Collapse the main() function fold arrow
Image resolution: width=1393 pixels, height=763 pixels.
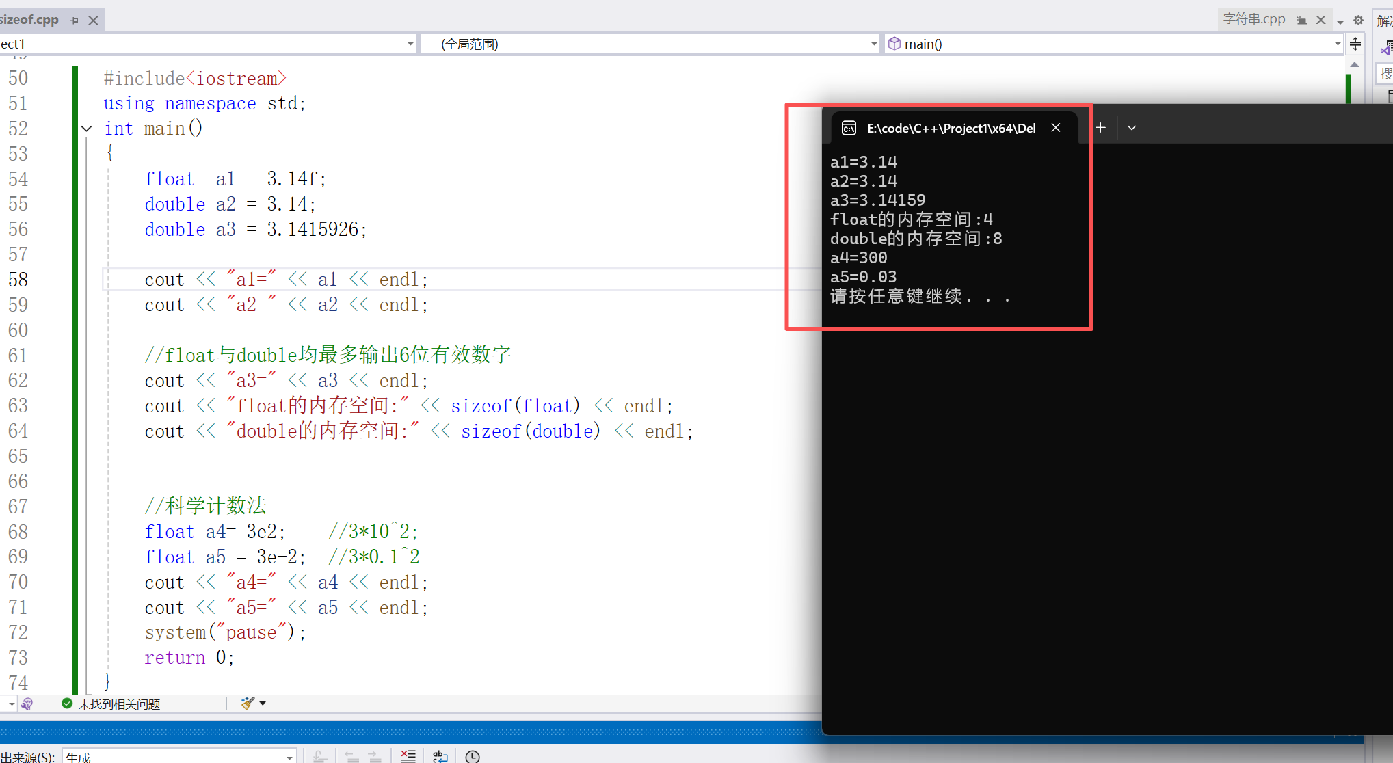pos(87,129)
